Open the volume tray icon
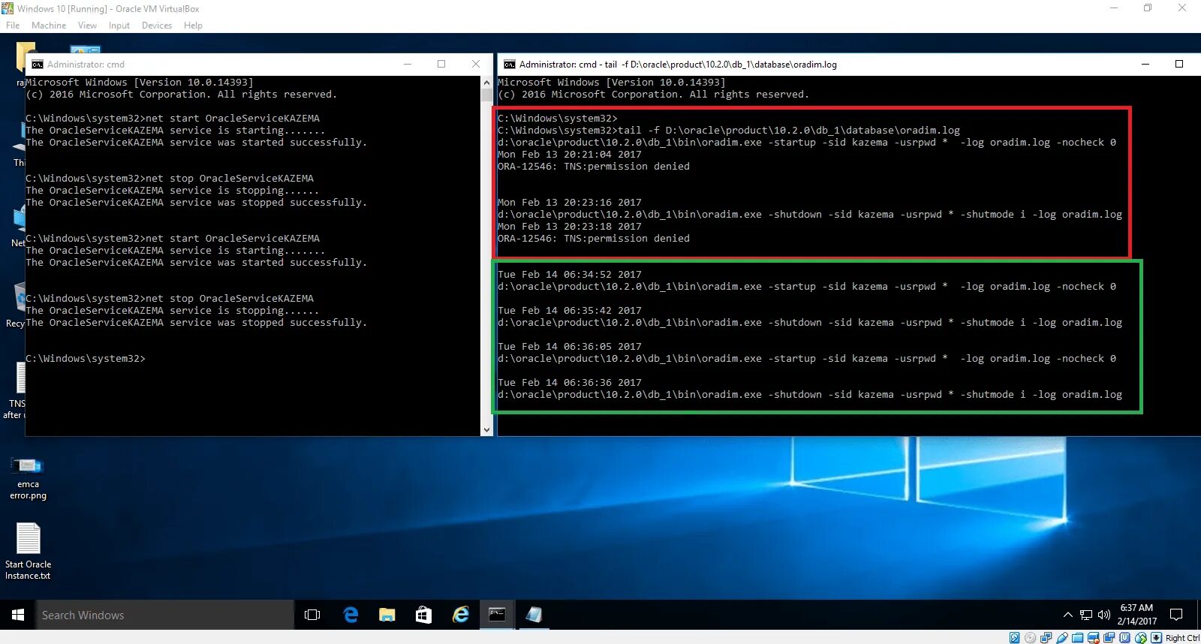Viewport: 1201px width, 644px height. [x=1103, y=615]
